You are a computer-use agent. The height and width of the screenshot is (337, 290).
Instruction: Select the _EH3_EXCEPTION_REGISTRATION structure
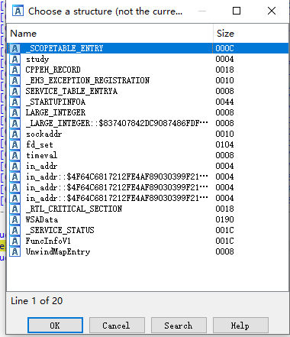coord(148,80)
